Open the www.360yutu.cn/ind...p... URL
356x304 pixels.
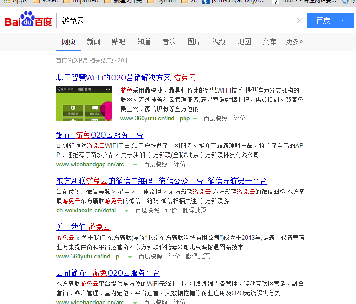pos(90,256)
